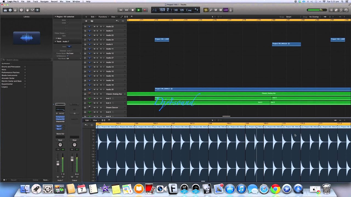Click the green Play button
The height and width of the screenshot is (197, 351).
(x=138, y=10)
